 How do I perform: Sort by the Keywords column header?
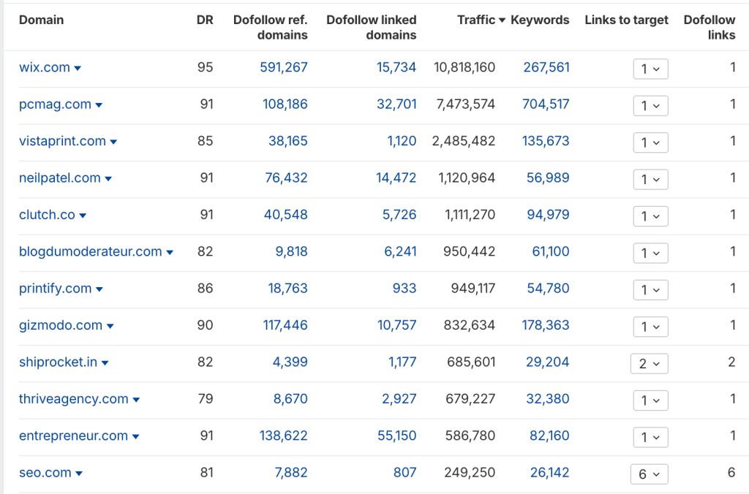(540, 20)
